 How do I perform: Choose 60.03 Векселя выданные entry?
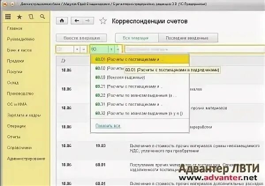[x=140, y=78]
